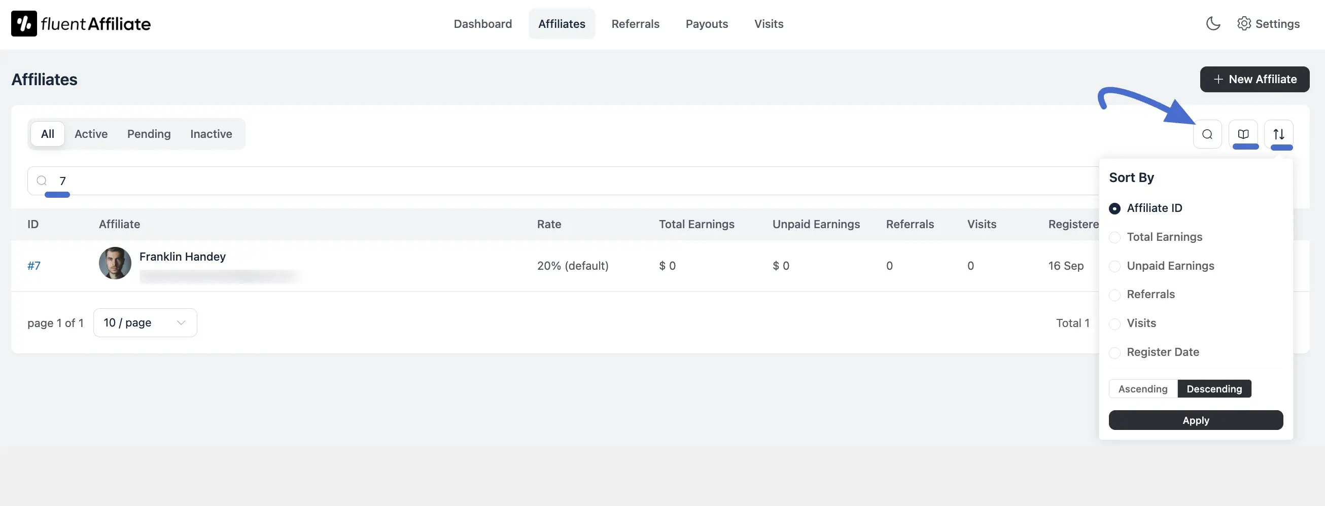Open affiliate #7 details via the ID link
This screenshot has height=506, width=1325.
tap(34, 266)
